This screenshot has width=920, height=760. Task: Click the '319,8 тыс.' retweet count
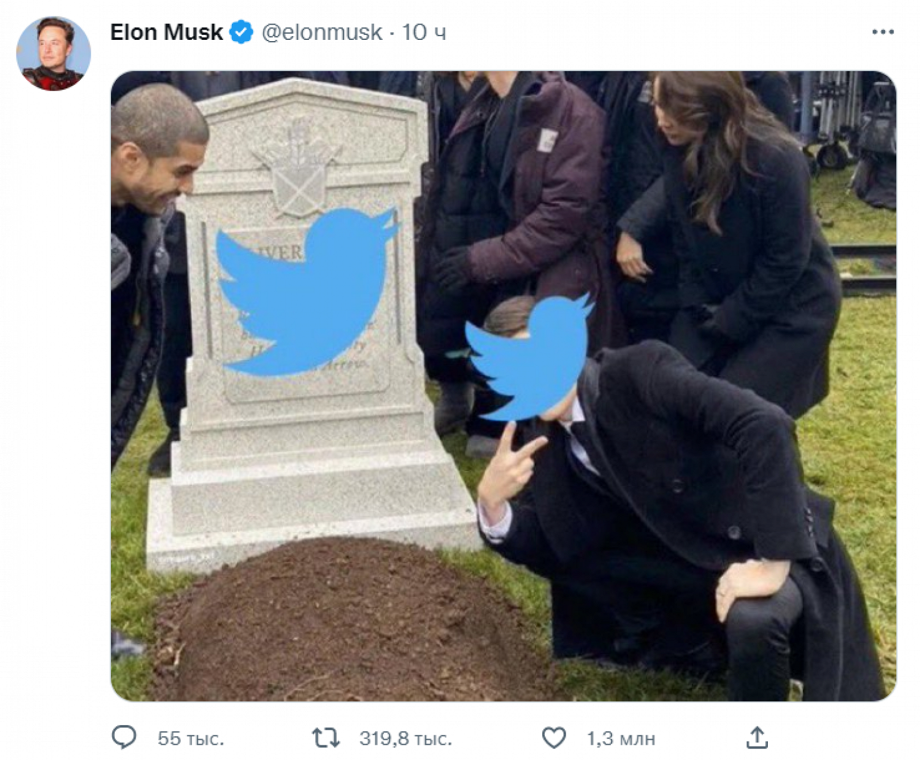[405, 739]
